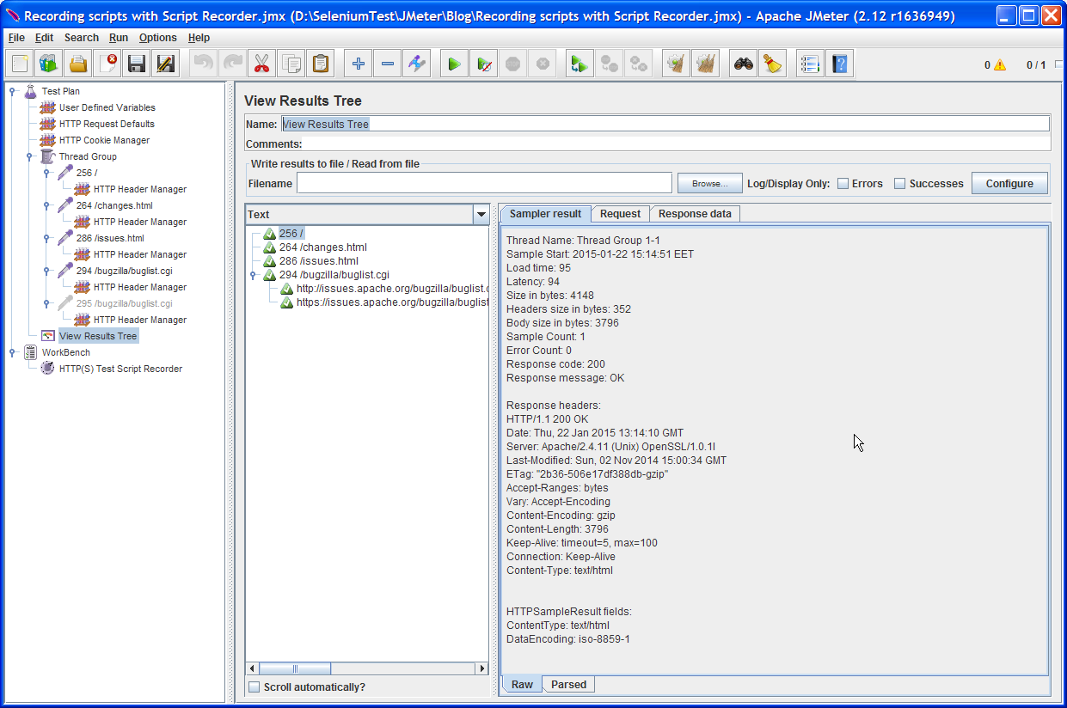Select HTTP(S) Test Script Recorder node
Viewport: 1067px width, 708px height.
120,369
